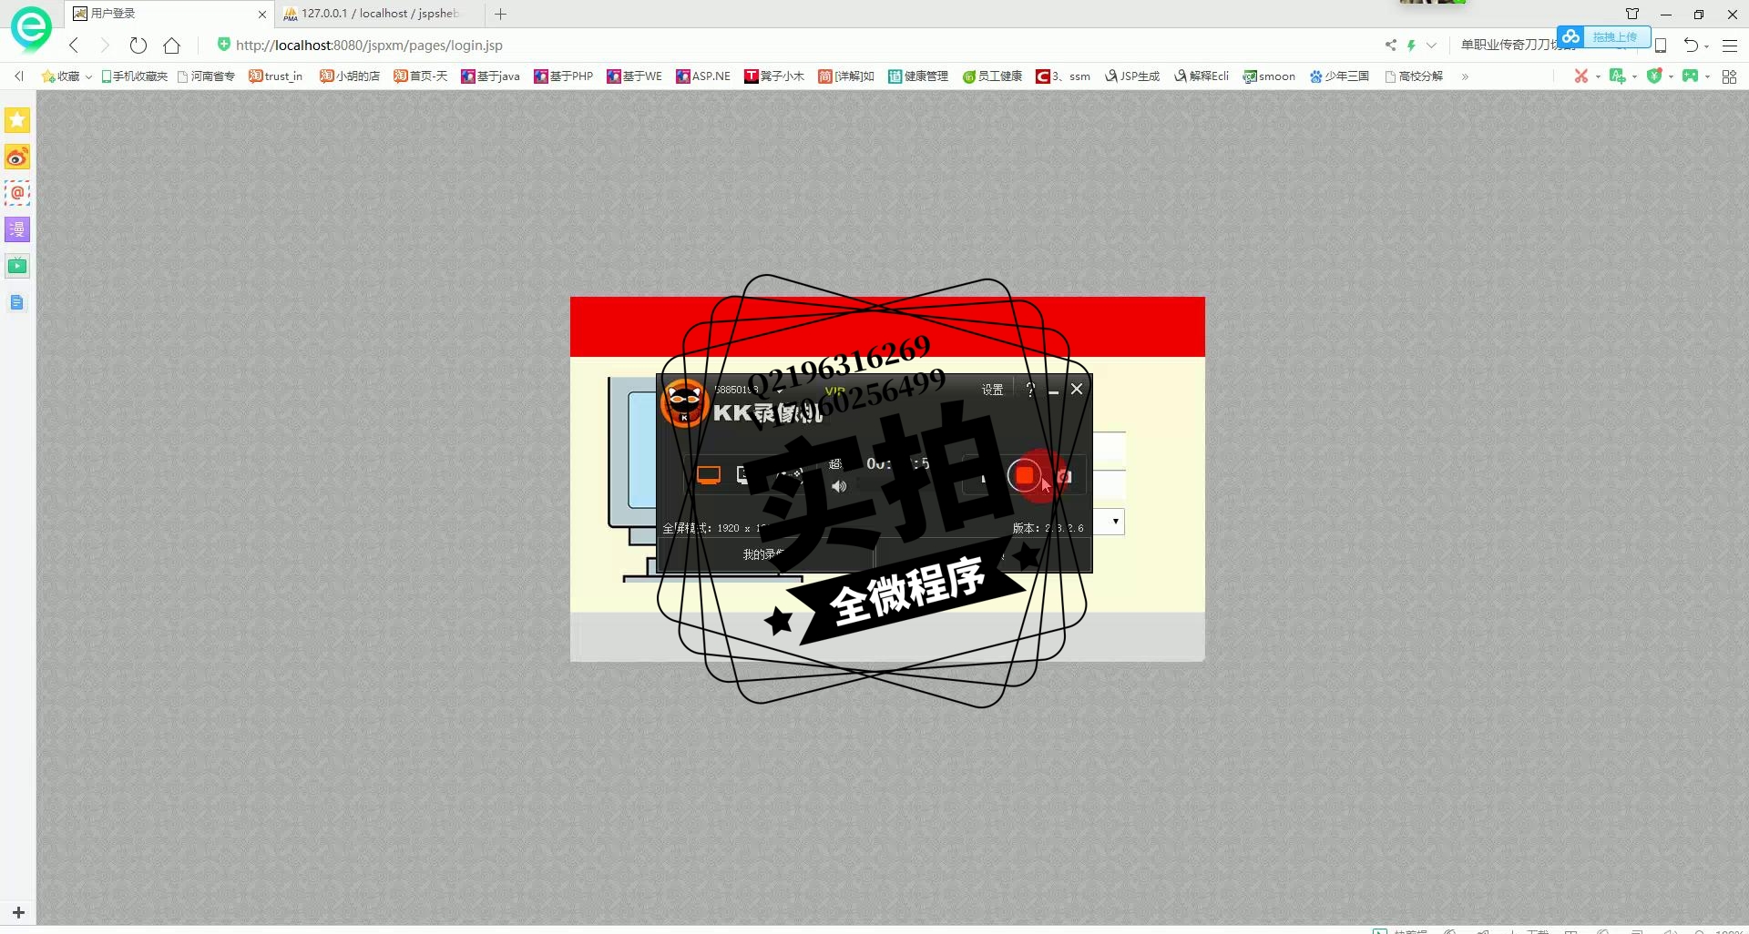Click the red scissors screenshot tool

coord(1581,76)
